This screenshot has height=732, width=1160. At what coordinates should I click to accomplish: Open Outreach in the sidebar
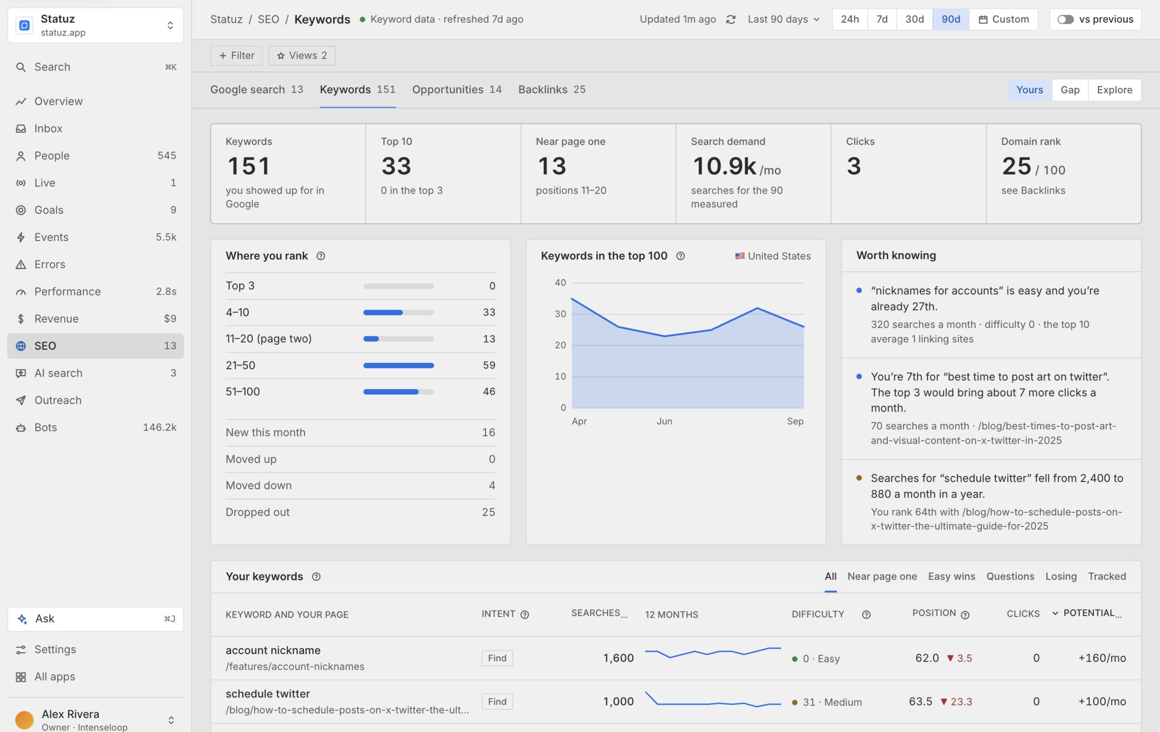coord(96,400)
